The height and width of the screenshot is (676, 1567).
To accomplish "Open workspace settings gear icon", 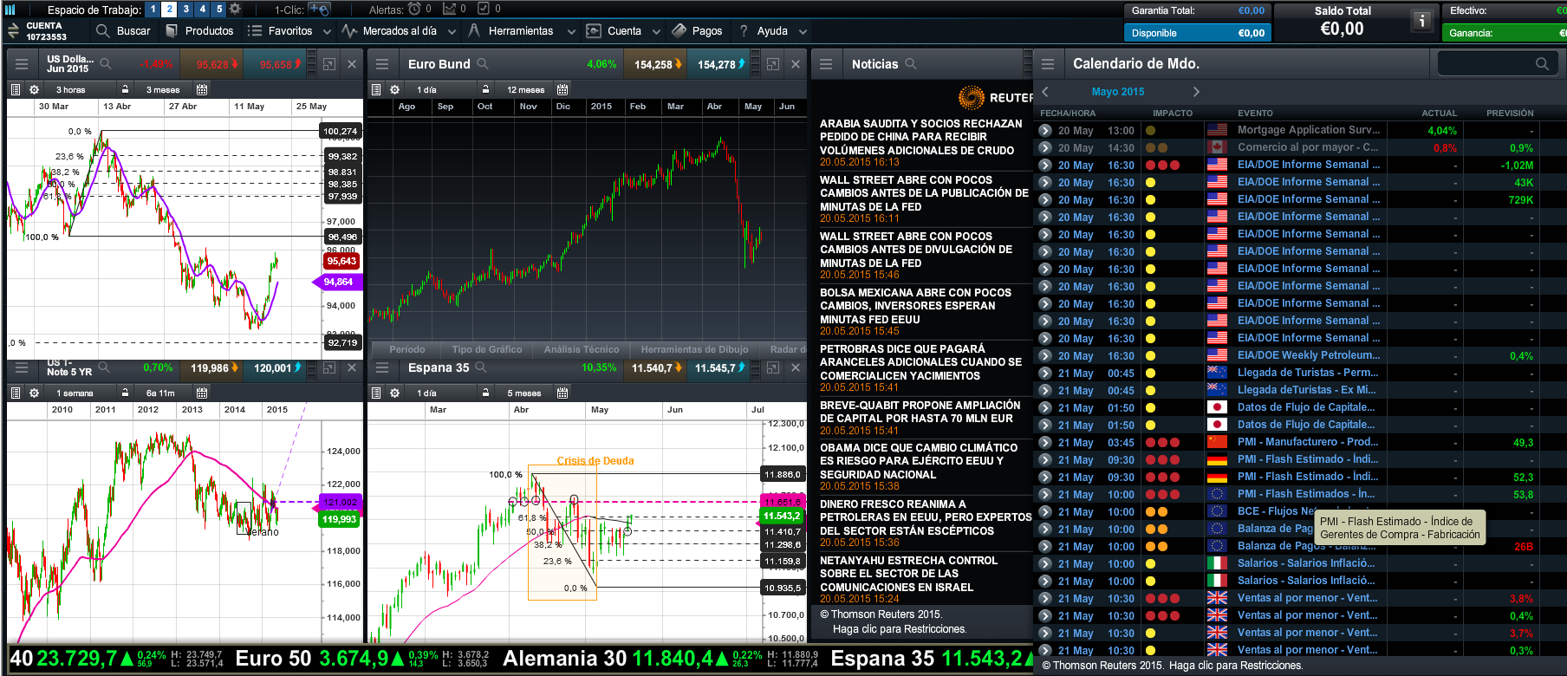I will 235,10.
